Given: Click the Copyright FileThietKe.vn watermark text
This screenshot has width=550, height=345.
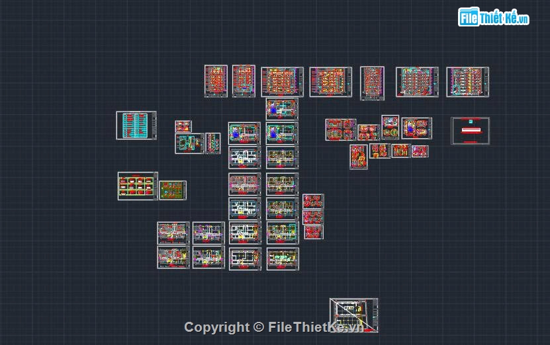Looking at the screenshot, I should tap(274, 327).
